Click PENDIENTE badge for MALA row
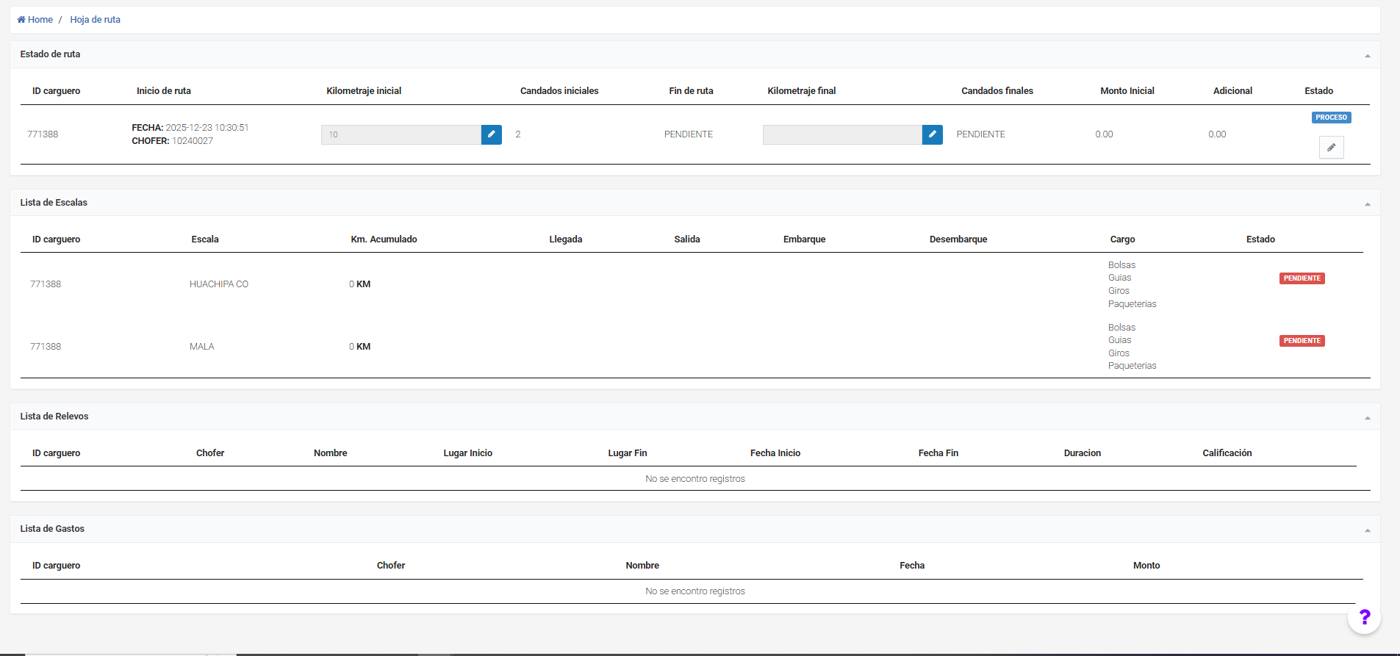Viewport: 1400px width, 656px height. pos(1302,341)
